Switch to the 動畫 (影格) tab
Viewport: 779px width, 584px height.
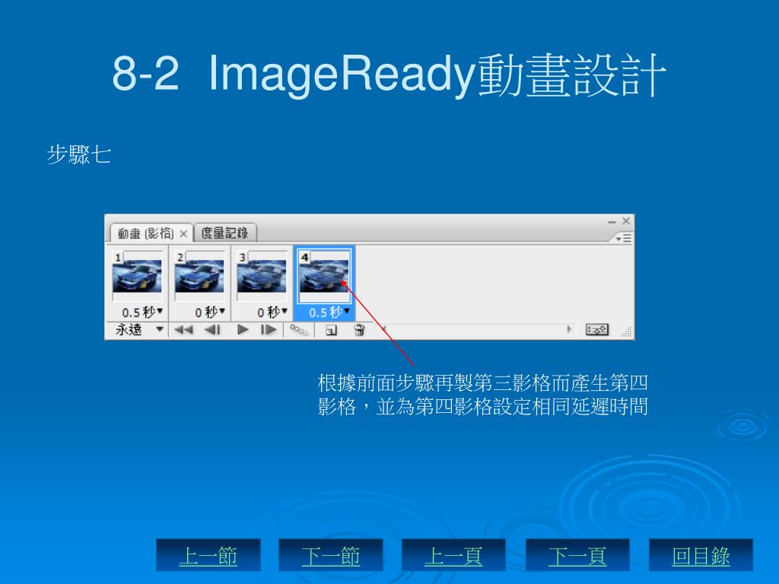click(145, 233)
